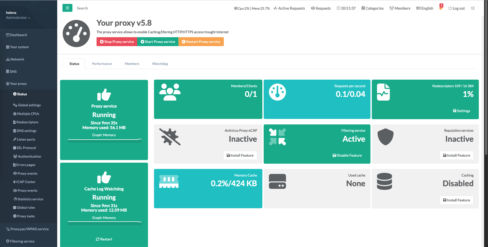488x247 pixels.
Task: Start the Proxy service
Action: 158,42
